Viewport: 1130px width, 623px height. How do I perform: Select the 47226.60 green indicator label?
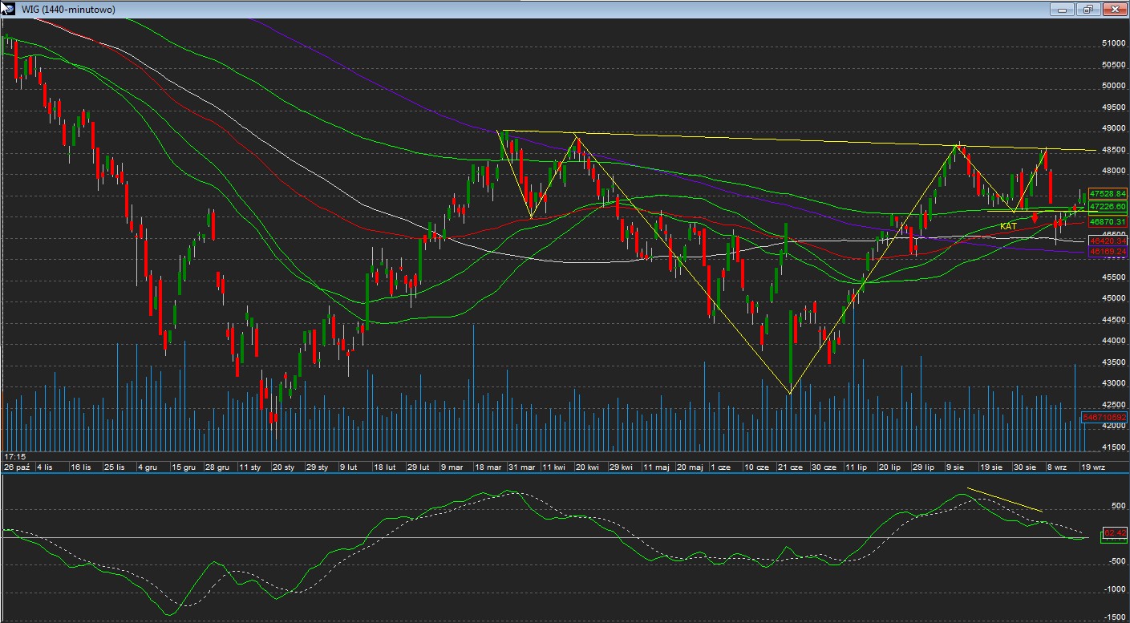[1108, 206]
